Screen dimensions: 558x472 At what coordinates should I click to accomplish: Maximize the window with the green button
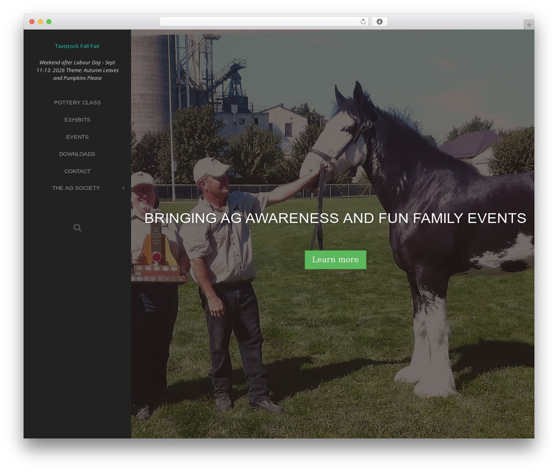pyautogui.click(x=49, y=22)
